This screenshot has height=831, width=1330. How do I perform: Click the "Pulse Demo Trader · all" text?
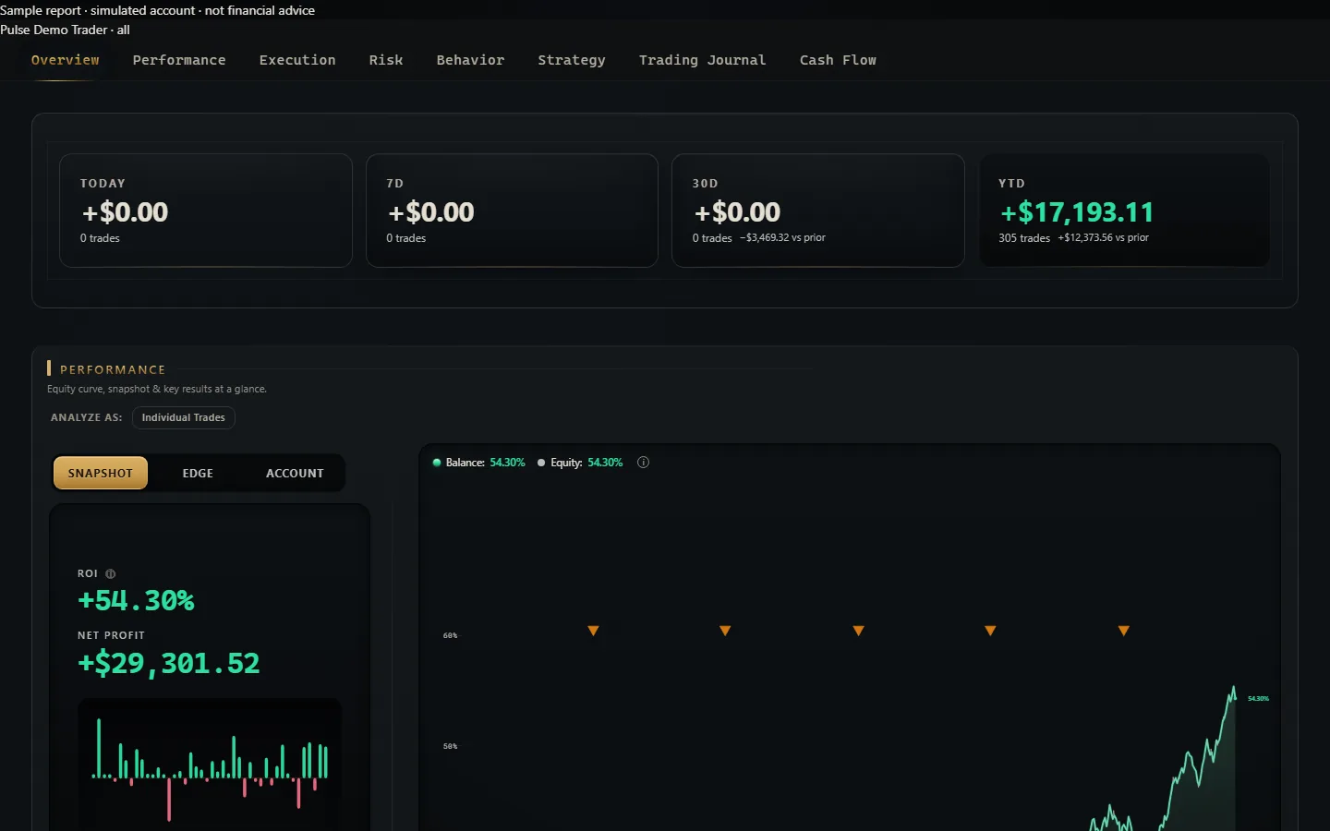coord(65,30)
